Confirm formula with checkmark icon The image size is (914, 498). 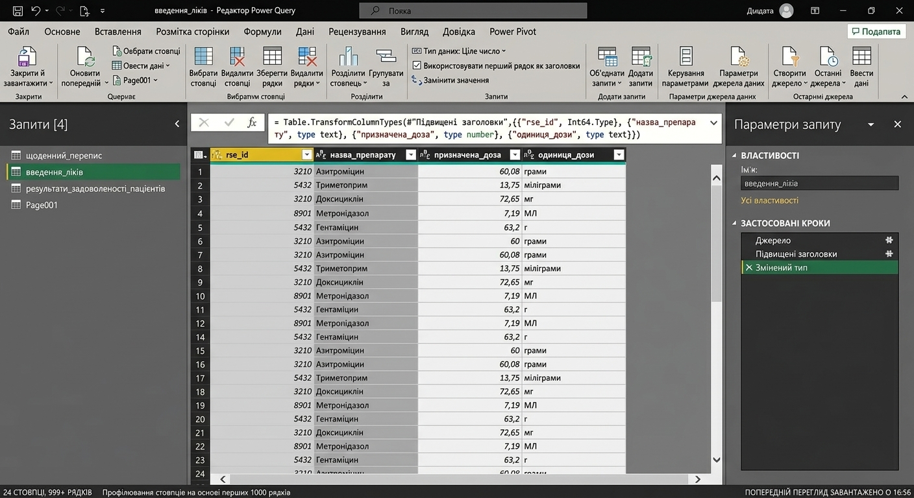point(228,123)
